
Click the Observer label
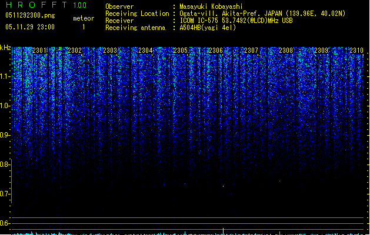[x=119, y=6]
